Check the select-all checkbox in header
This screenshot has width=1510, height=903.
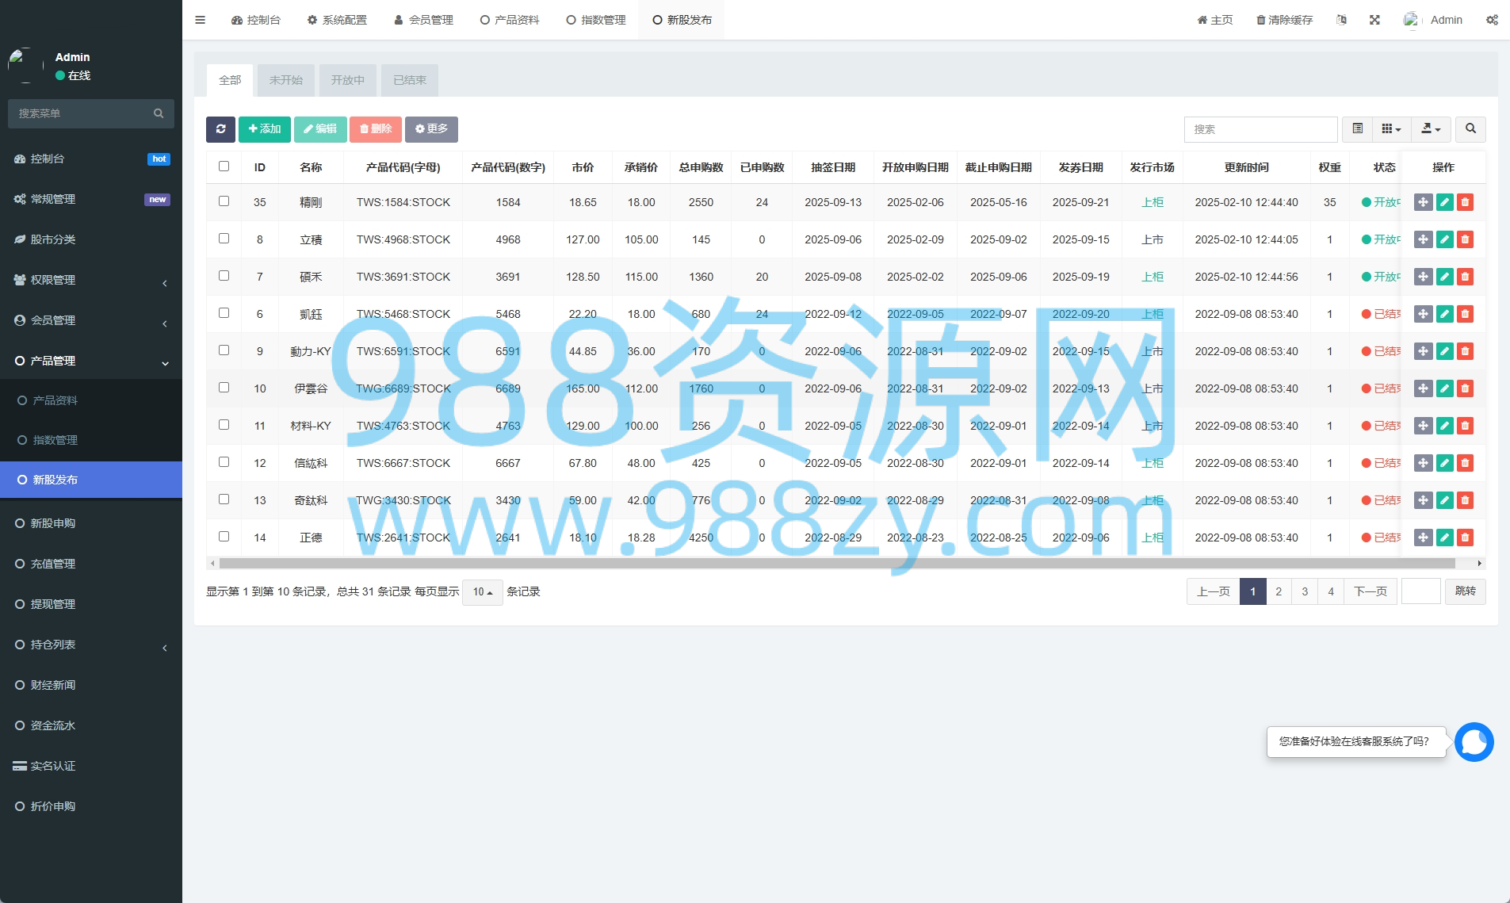tap(224, 166)
